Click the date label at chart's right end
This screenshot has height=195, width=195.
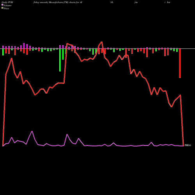(188, 145)
